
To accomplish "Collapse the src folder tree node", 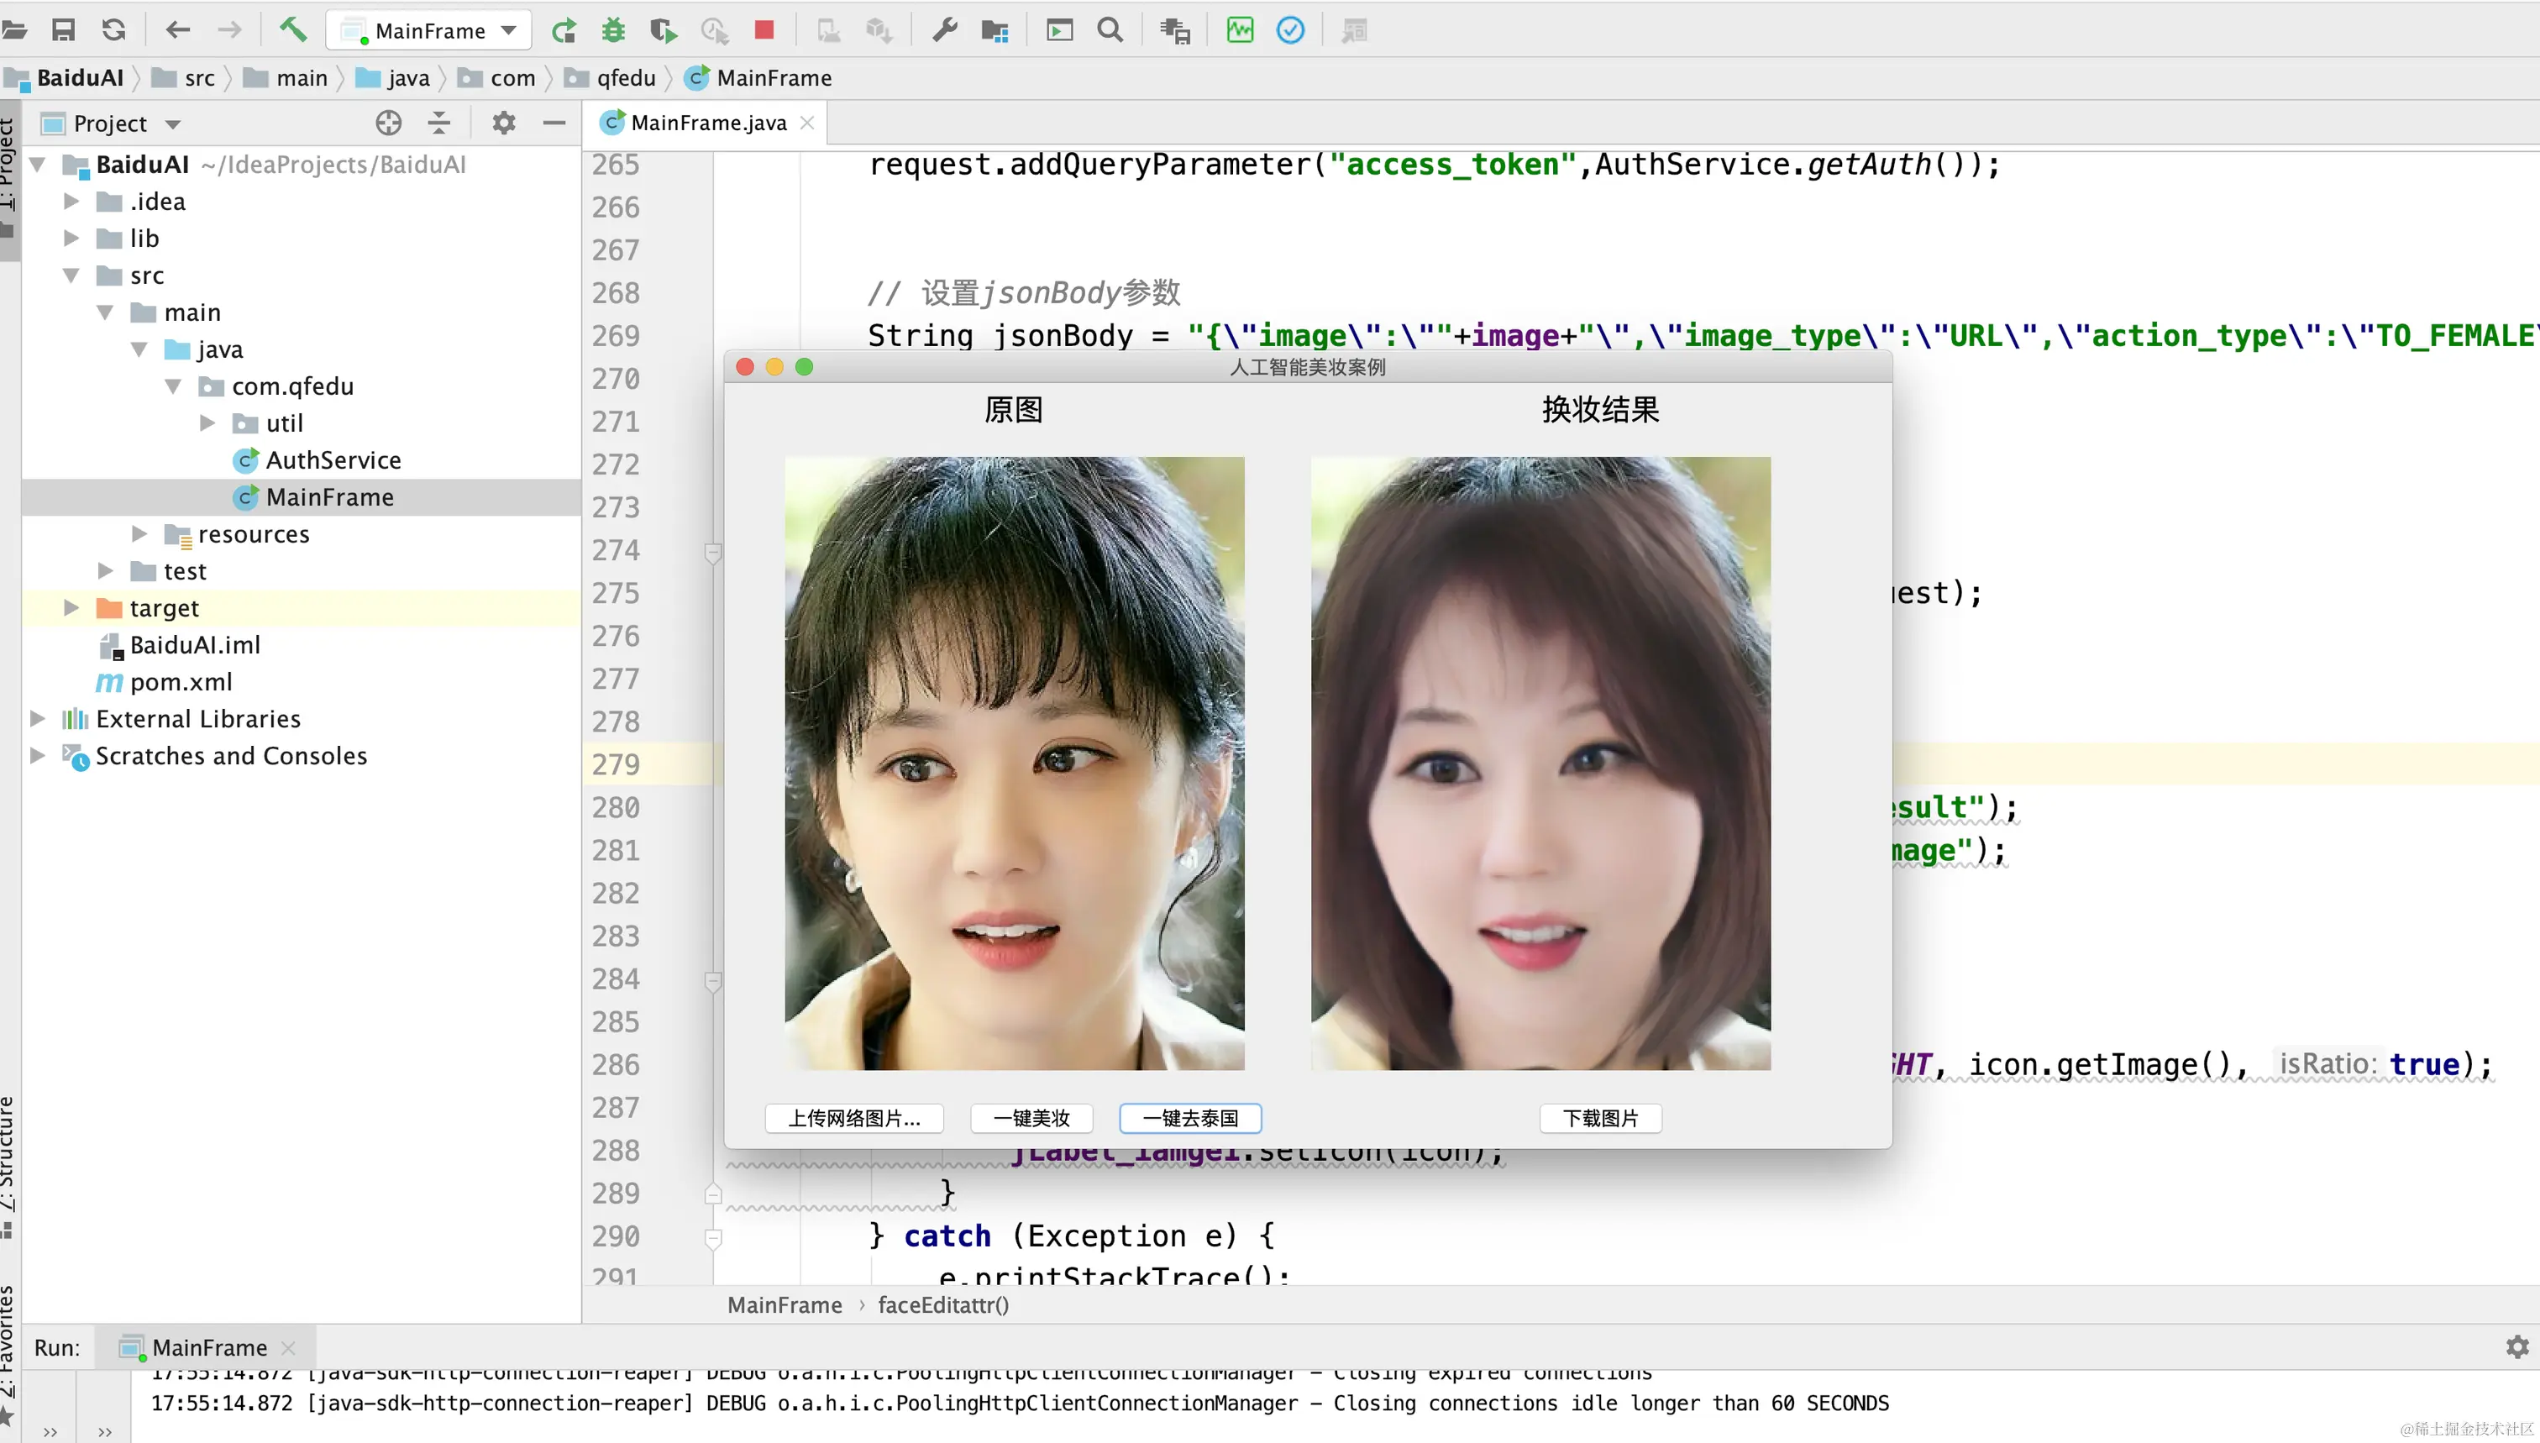I will (x=71, y=275).
